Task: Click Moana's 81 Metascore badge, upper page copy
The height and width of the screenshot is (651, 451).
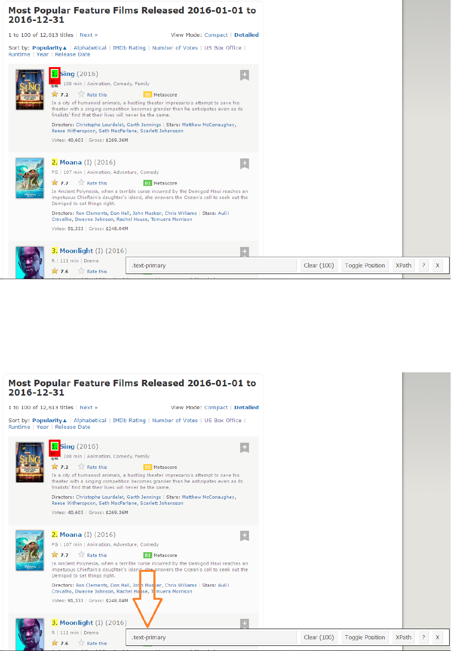Action: tap(148, 183)
